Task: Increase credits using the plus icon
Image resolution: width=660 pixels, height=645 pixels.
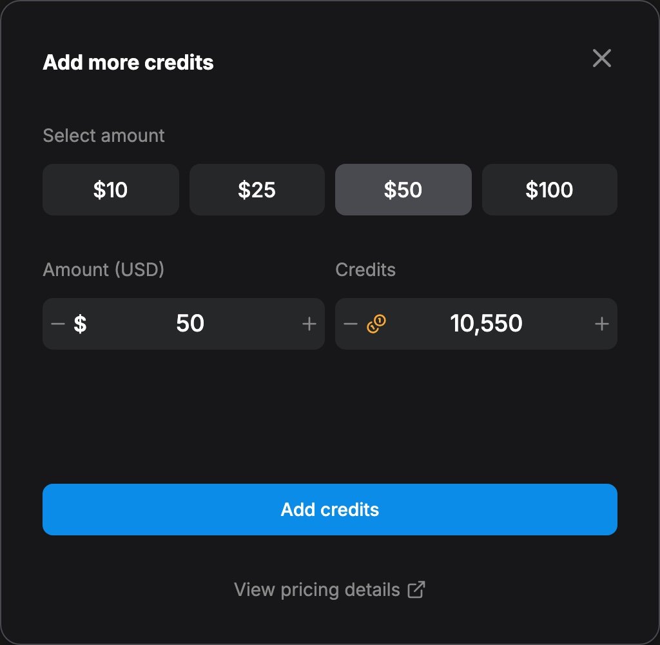Action: pyautogui.click(x=601, y=324)
